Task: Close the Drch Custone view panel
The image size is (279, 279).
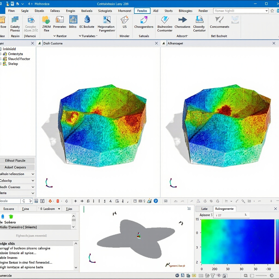Action: (x=156, y=43)
